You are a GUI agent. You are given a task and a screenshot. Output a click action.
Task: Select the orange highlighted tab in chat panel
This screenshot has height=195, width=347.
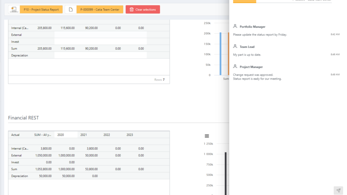click(244, 1)
